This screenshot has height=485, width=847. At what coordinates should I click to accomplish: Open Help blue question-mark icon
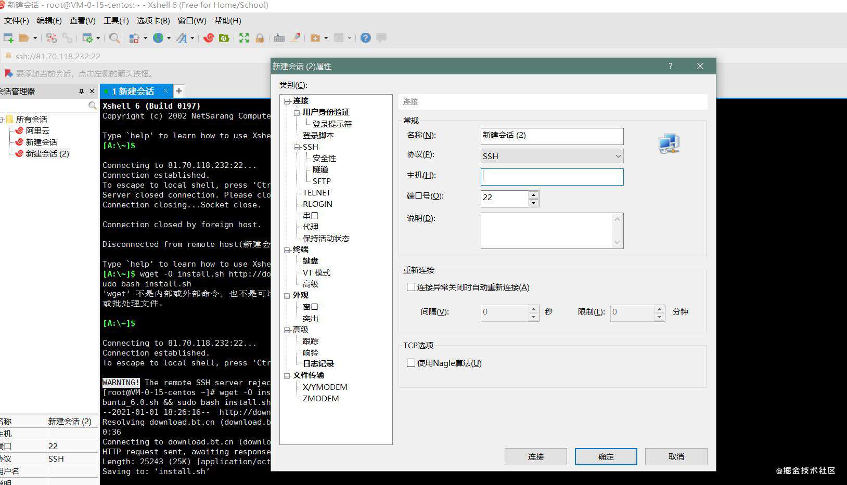point(366,38)
